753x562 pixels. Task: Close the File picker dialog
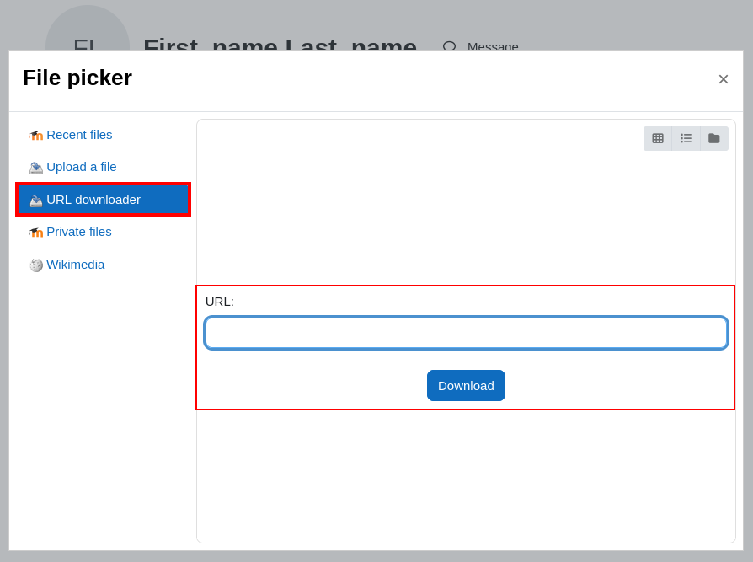(x=723, y=79)
